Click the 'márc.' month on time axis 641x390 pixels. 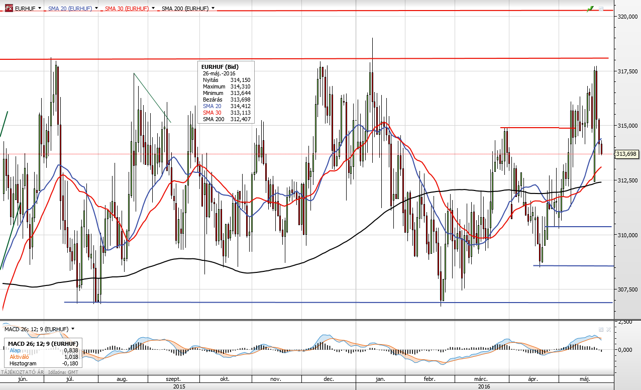[482, 379]
